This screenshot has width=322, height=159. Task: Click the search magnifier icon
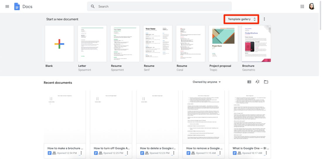(93, 6)
